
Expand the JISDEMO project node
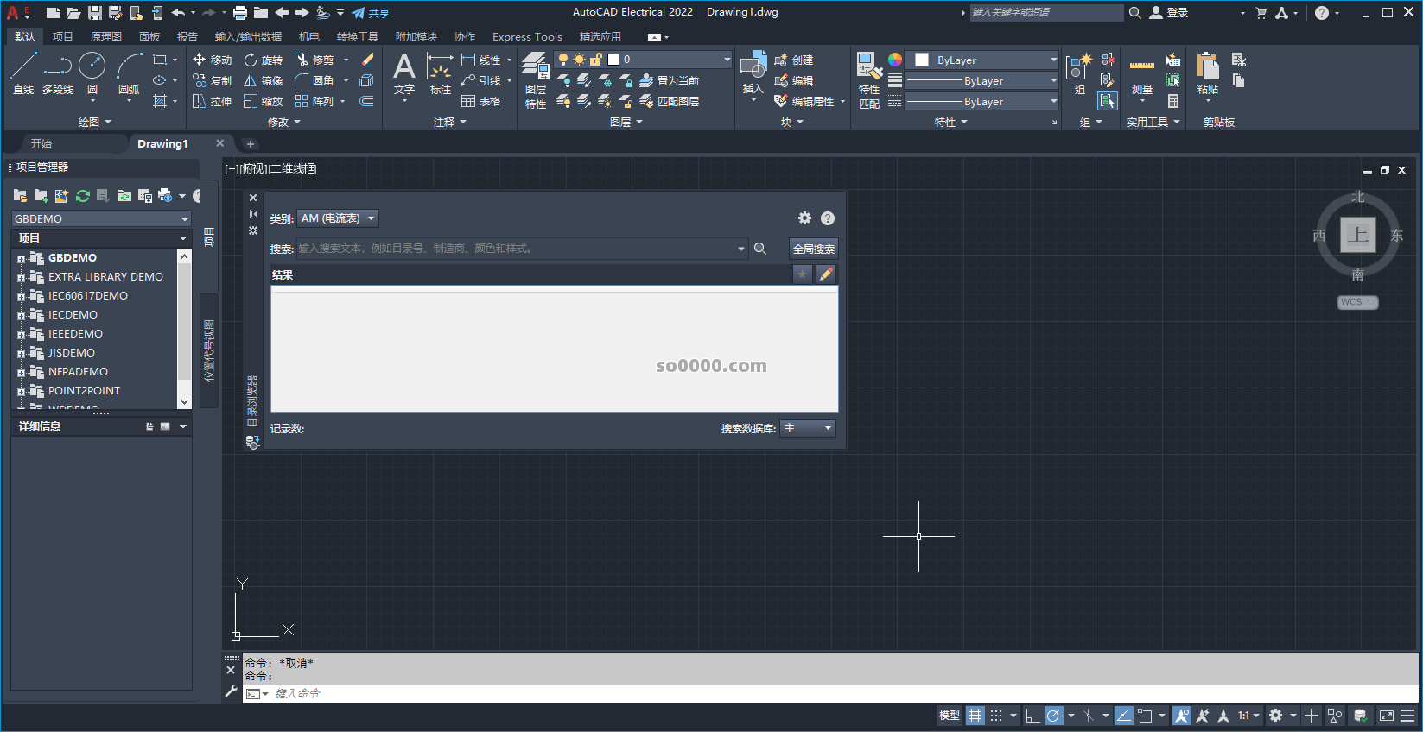(21, 354)
